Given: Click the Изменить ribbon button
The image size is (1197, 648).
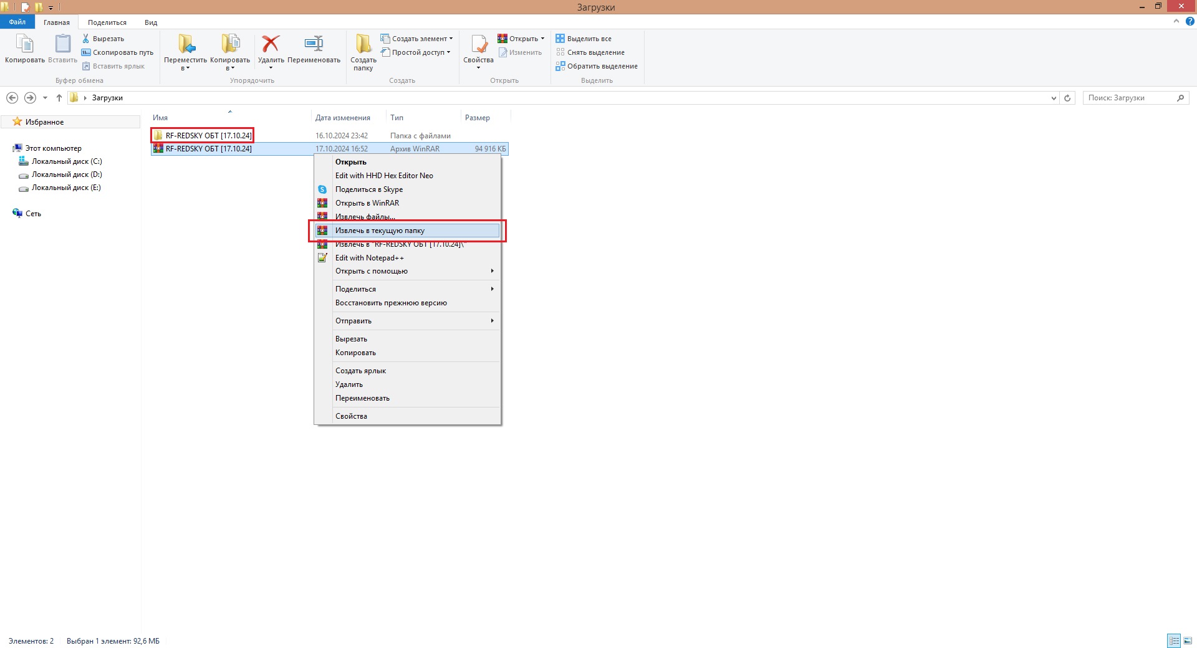Looking at the screenshot, I should (x=520, y=52).
